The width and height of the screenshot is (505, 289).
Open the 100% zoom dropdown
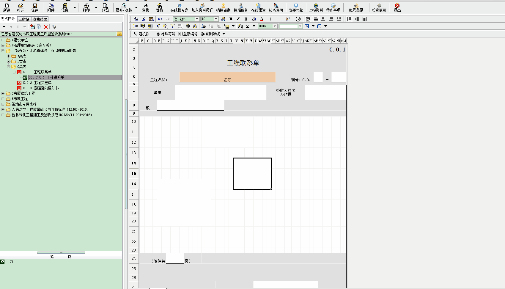[x=275, y=26]
